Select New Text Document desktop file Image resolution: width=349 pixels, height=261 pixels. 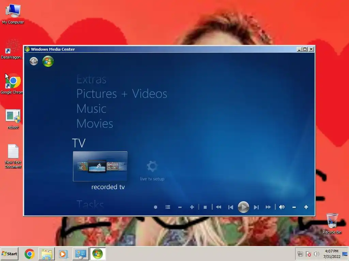click(13, 156)
